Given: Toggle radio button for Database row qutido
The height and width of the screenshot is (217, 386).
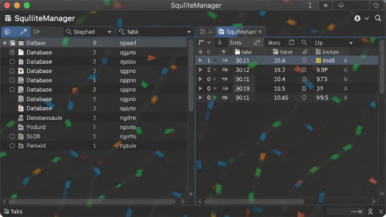Looking at the screenshot, I should tap(12, 61).
